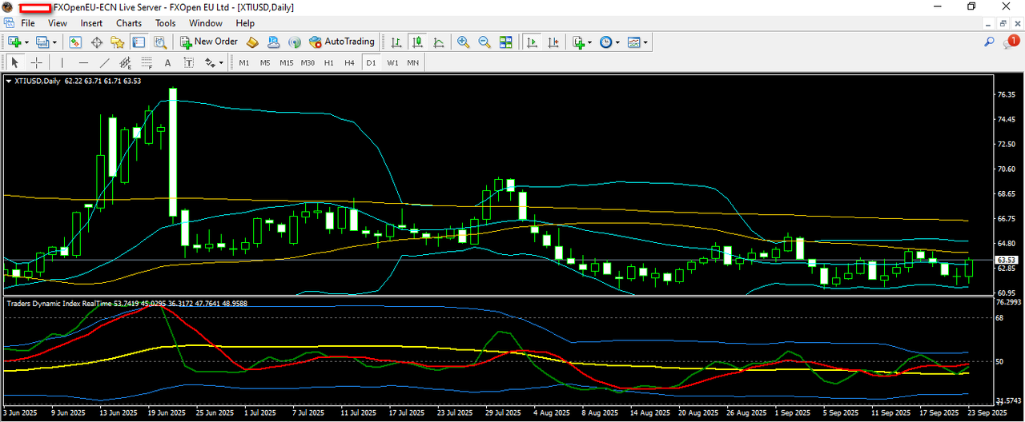Select the Trendline drawing tool
The height and width of the screenshot is (422, 1025).
point(104,62)
